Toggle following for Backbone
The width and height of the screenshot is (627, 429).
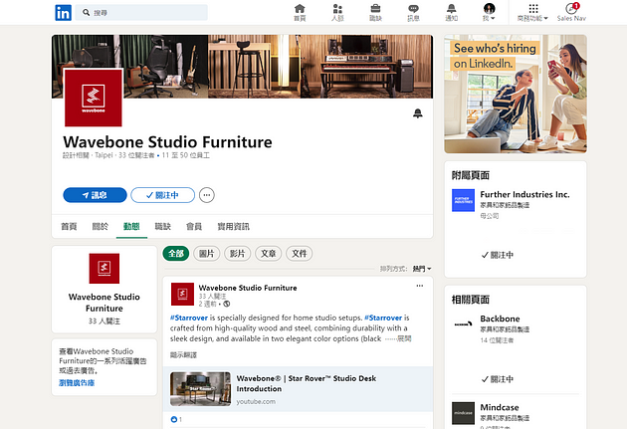point(497,379)
